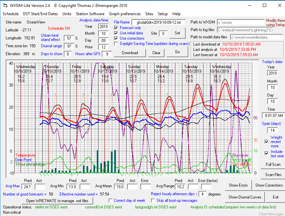Click the Dew Point legend label on graph
Image resolution: width=285 pixels, height=216 pixels.
click(x=23, y=160)
